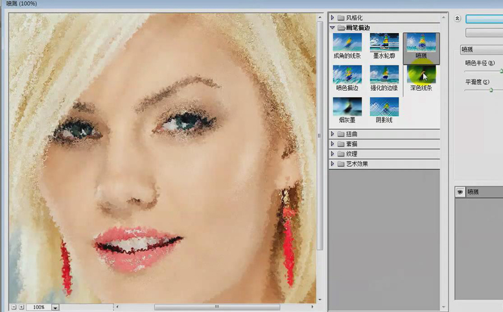Select the 喷色描边 filter thumbnail

[347, 74]
